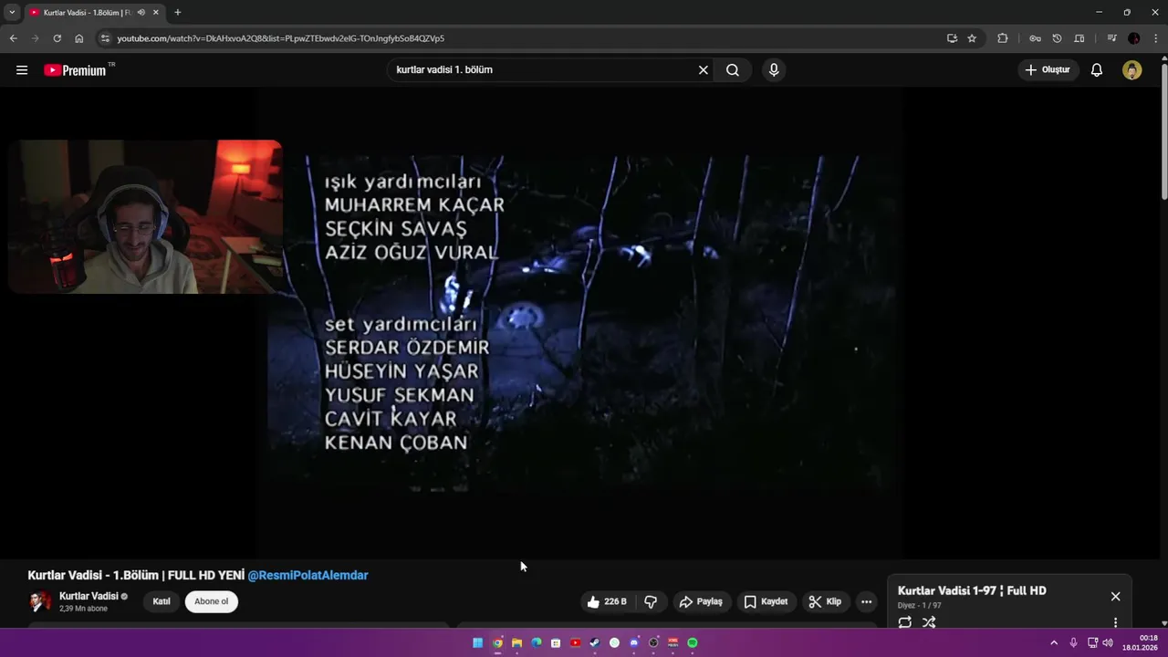
Task: Open the Chrome profile avatar
Action: coord(1134,38)
